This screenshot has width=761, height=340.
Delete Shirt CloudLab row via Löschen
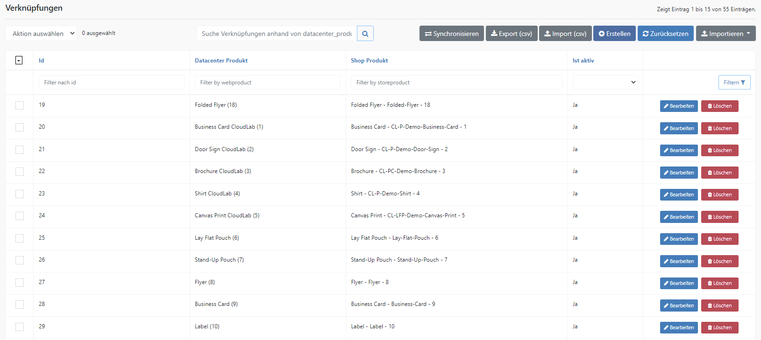[x=719, y=194]
